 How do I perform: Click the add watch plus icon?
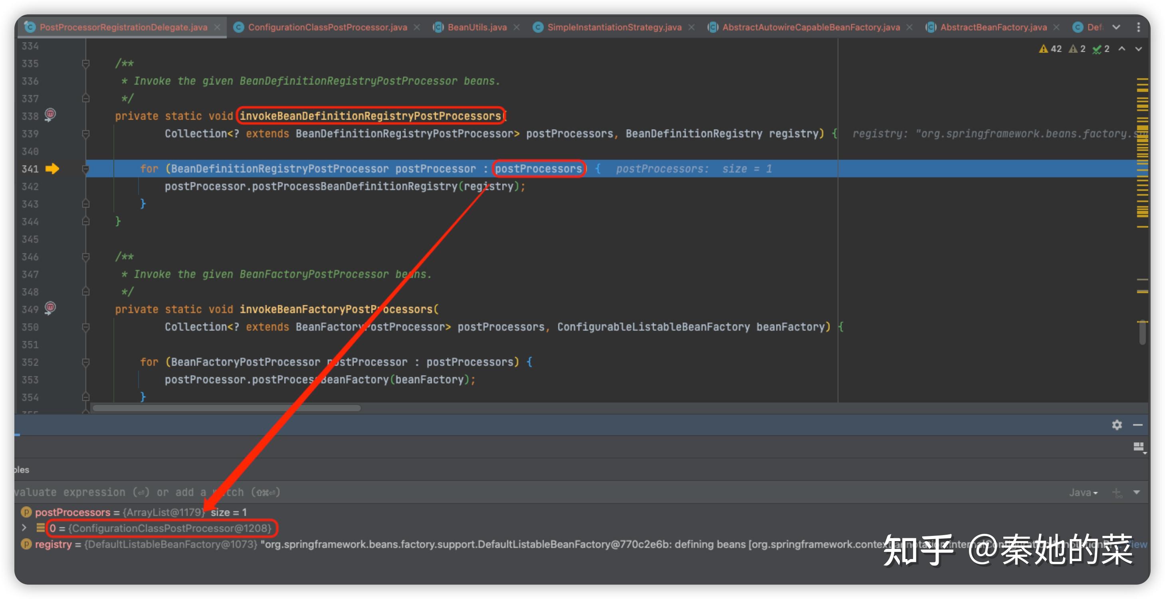[1117, 492]
